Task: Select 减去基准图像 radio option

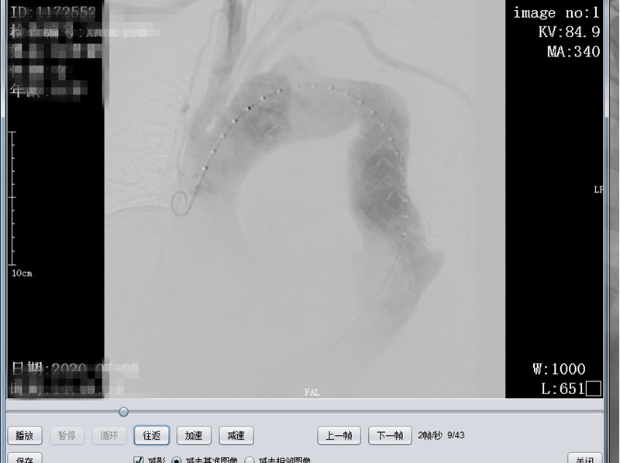Action: (x=177, y=460)
